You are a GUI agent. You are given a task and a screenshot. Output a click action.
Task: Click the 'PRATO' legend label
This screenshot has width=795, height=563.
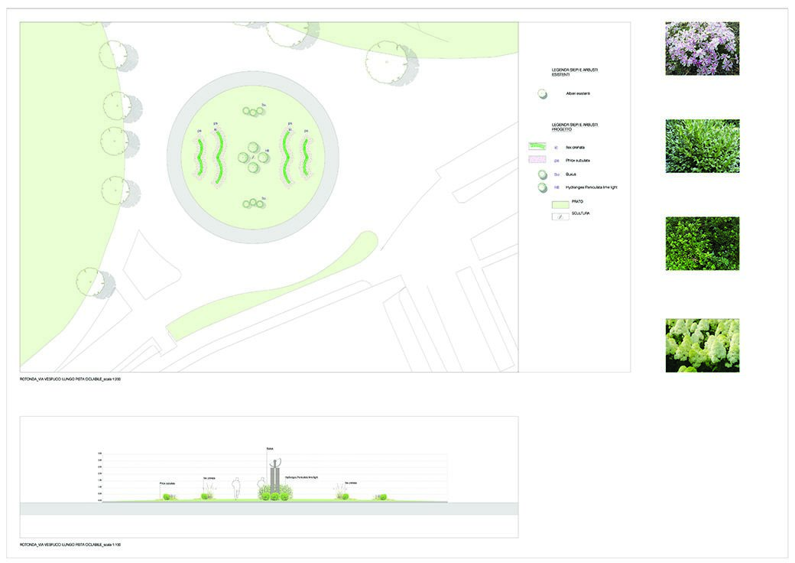coord(577,201)
